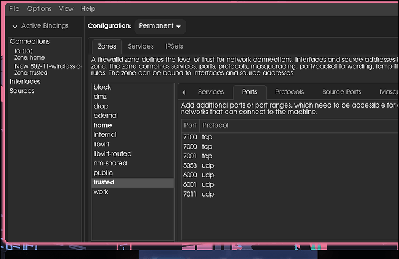Viewport: 399px width, 259px height.
Task: Switch to the Zones tab
Action: coord(107,46)
